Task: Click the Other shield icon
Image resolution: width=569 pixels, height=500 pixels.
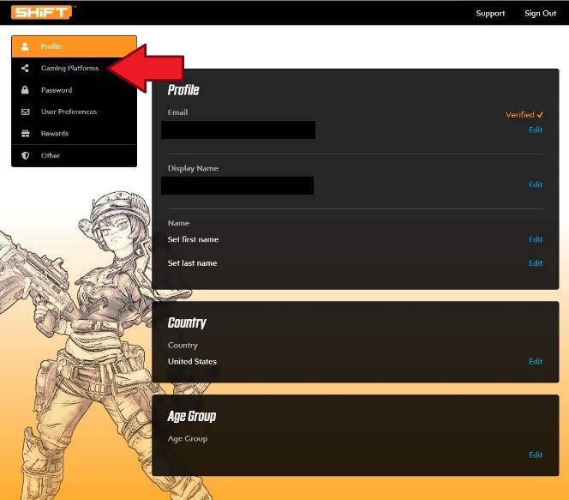Action: coord(25,155)
